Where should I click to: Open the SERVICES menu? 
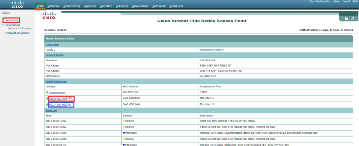pos(122,6)
